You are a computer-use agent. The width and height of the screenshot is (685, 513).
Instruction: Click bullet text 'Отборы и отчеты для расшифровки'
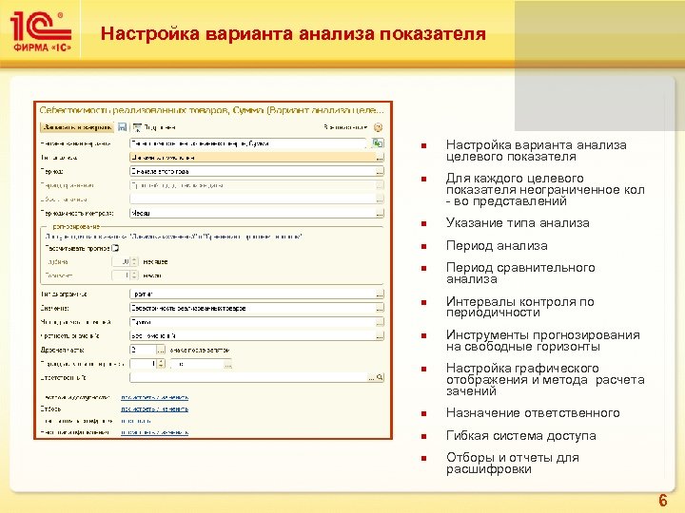[513, 464]
